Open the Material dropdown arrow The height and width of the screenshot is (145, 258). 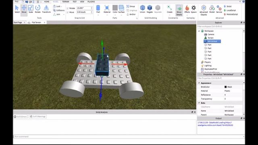tap(107, 15)
